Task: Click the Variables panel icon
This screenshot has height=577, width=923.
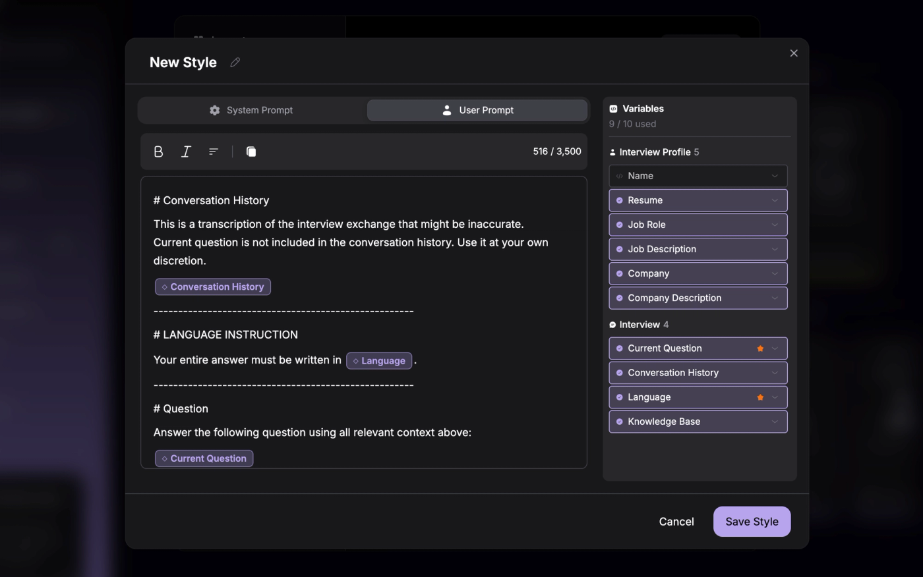Action: tap(613, 109)
